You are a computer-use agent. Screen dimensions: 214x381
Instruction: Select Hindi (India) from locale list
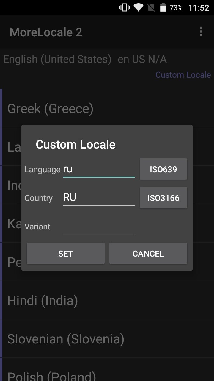[x=43, y=301]
